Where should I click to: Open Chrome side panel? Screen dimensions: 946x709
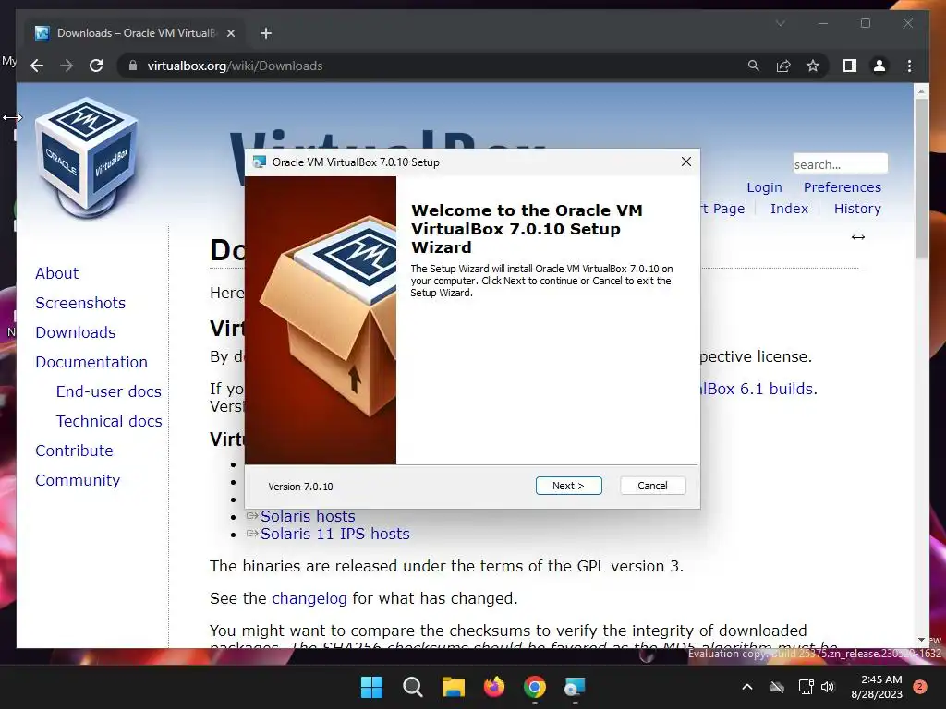[x=850, y=66]
